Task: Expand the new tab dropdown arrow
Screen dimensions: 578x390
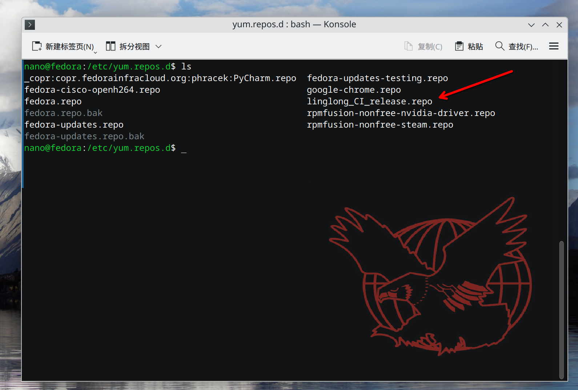Action: pos(96,52)
